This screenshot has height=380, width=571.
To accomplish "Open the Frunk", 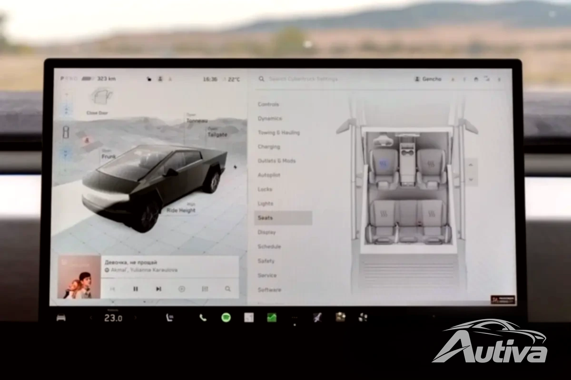I will tap(108, 154).
